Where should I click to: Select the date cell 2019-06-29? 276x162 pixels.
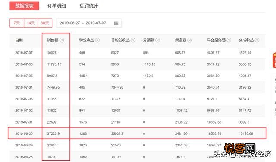tap(24, 145)
